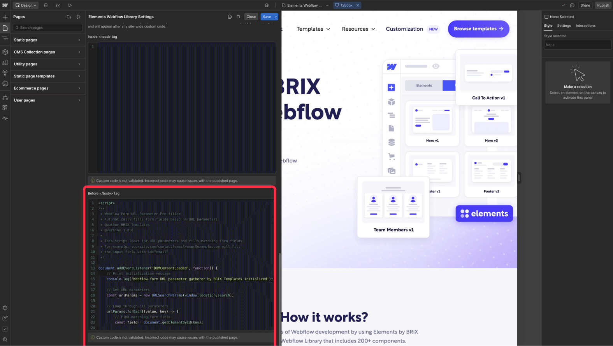Switch to the Style tab

(x=548, y=26)
